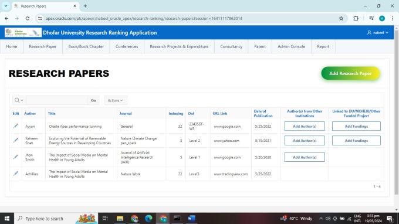The width and height of the screenshot is (399, 224).
Task: Open the nabeel user menu
Action: point(378,33)
